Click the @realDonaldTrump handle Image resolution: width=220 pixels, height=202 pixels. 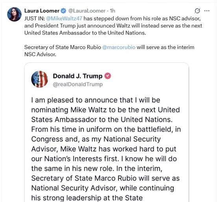tap(78, 84)
